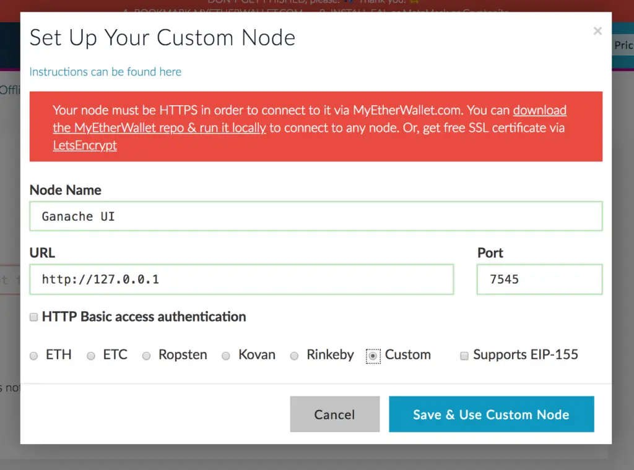Screen dimensions: 634x470
Task: Choose the Kovan network option
Action: pyautogui.click(x=226, y=356)
